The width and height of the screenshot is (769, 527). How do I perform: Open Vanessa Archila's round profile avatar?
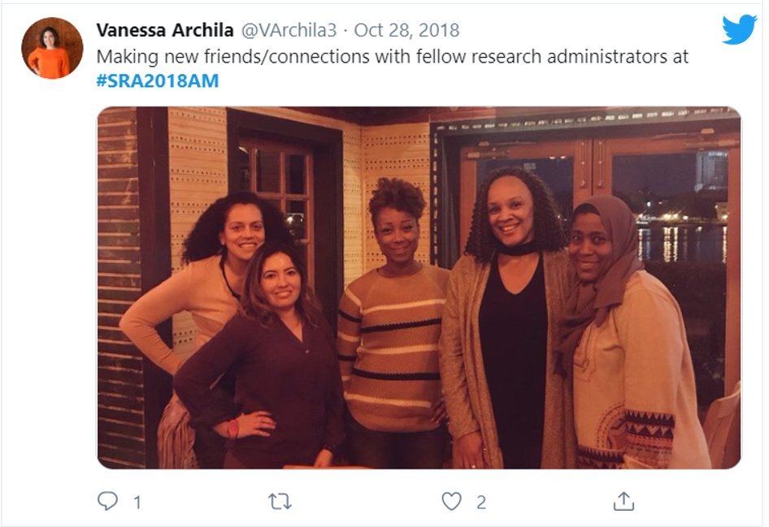tap(52, 48)
